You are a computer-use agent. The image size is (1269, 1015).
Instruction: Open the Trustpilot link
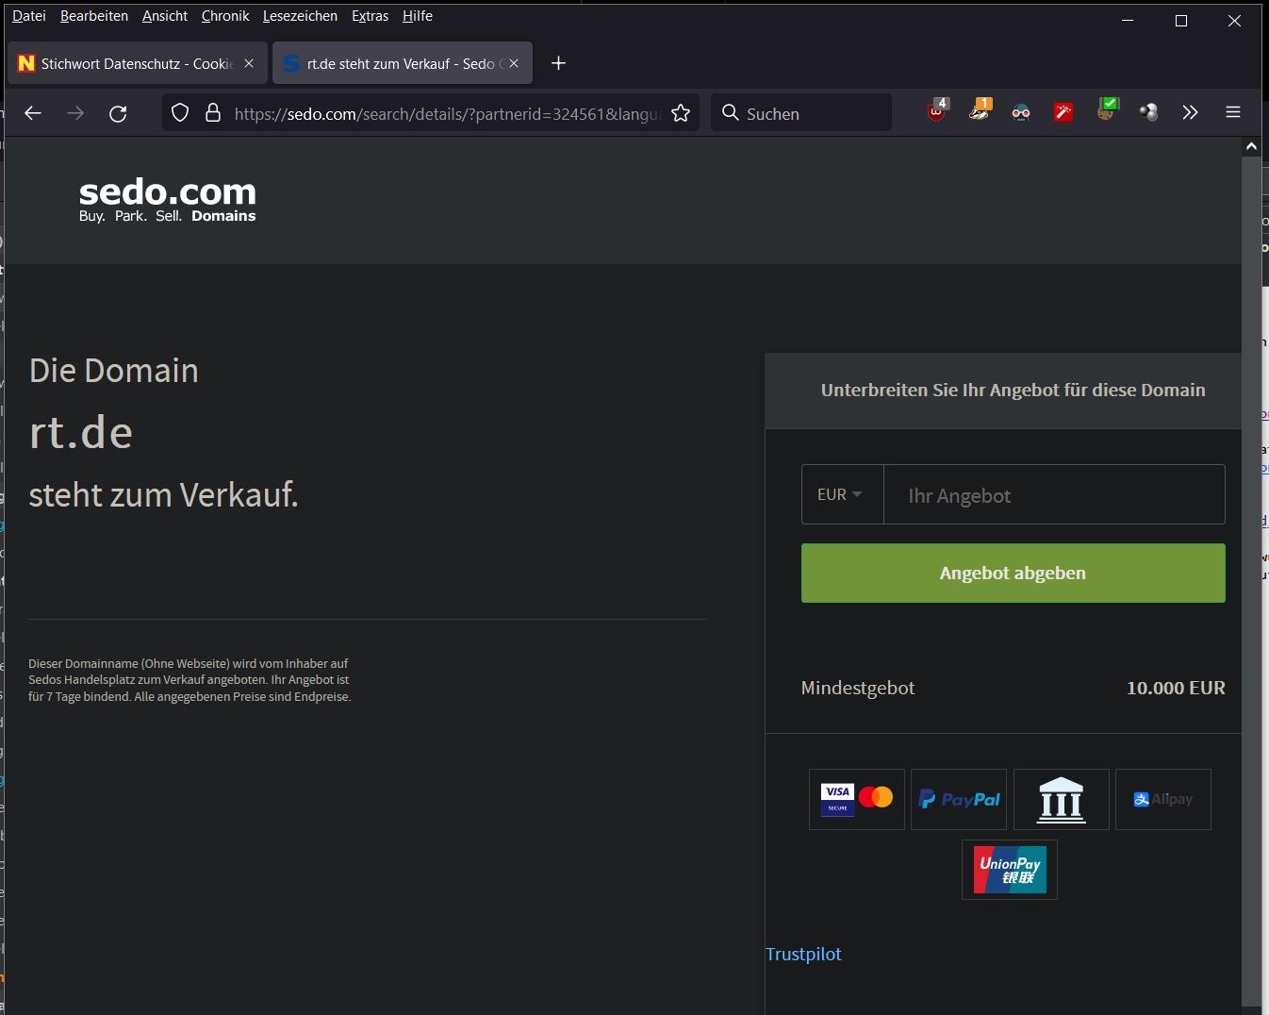pos(803,954)
